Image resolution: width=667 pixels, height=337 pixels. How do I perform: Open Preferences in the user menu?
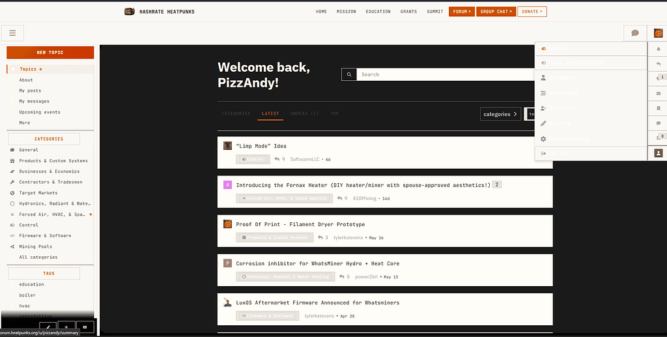pyautogui.click(x=591, y=139)
